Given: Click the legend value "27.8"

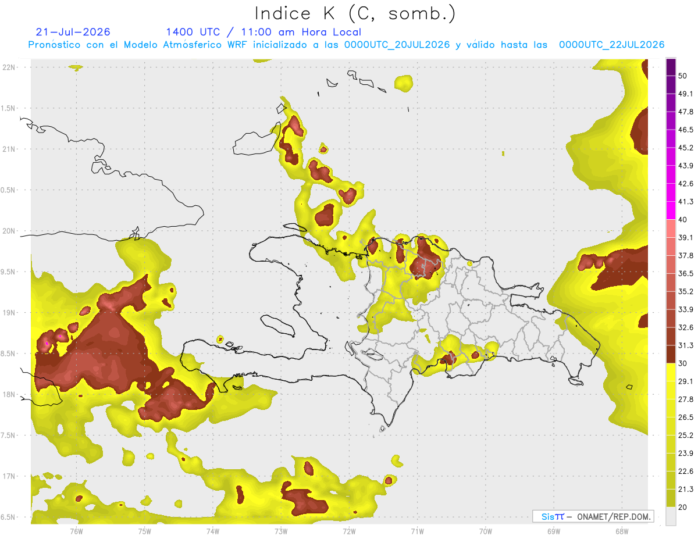Looking at the screenshot, I should (x=685, y=399).
